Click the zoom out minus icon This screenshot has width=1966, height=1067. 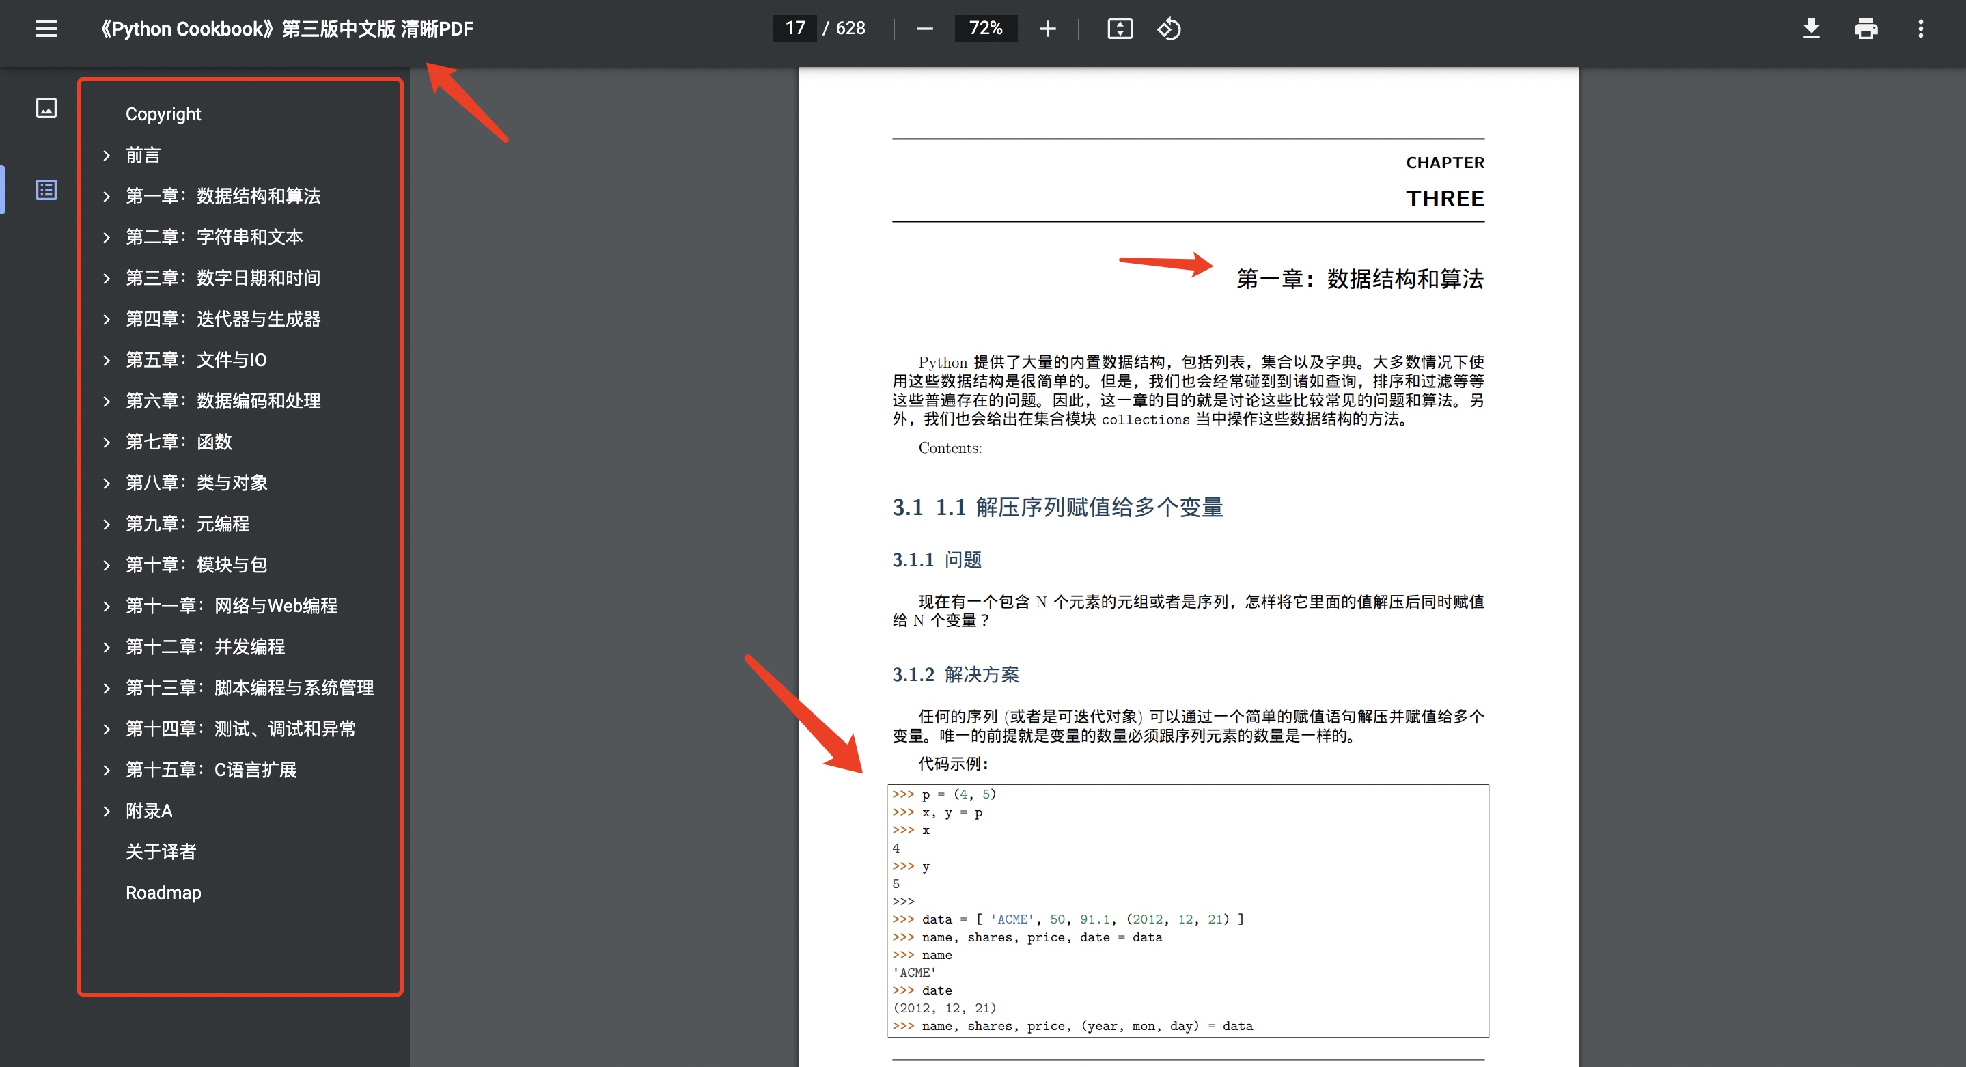924,29
